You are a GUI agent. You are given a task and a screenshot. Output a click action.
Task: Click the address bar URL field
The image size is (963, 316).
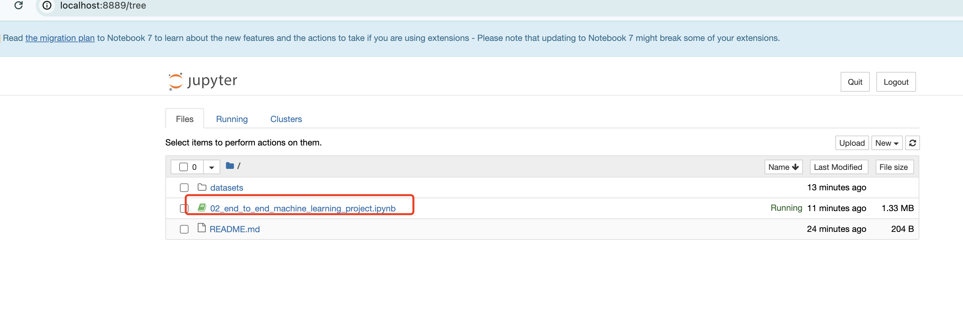pos(103,6)
